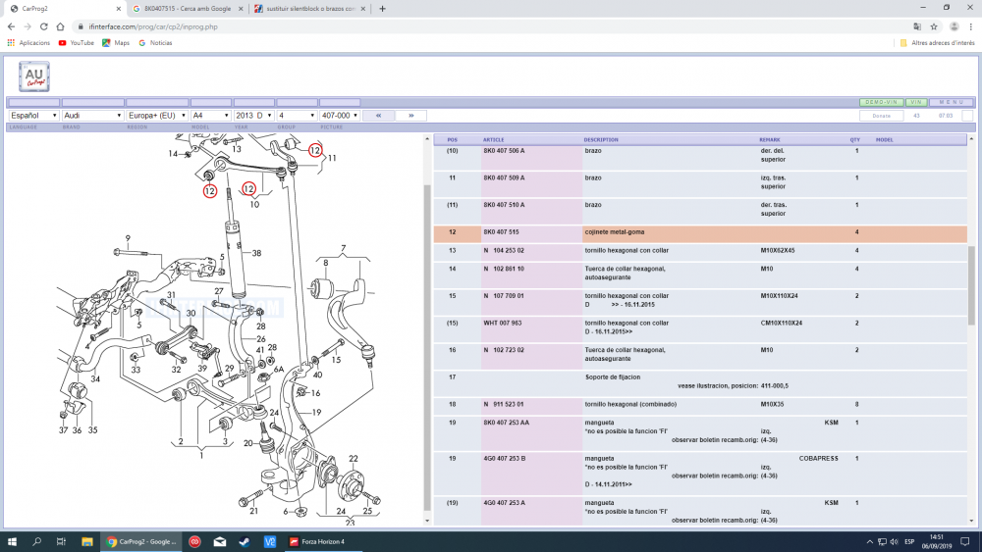Click part number 7 in diagram
The height and width of the screenshot is (552, 982).
[x=343, y=249]
